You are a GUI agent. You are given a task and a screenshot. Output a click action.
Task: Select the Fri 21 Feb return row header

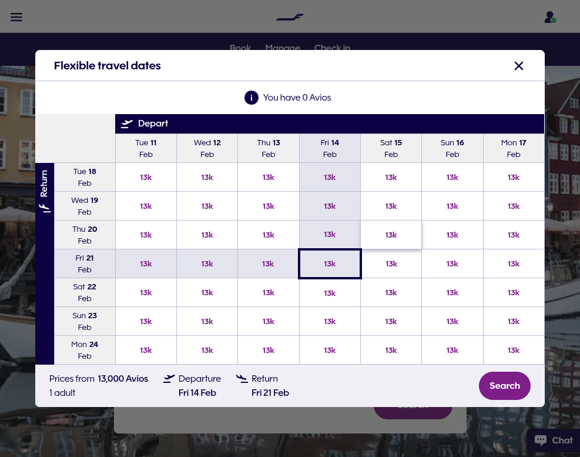click(85, 263)
